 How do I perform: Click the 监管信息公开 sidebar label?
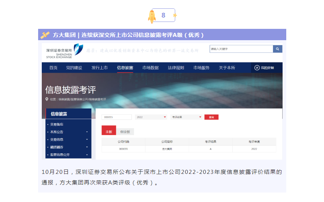point(60,155)
